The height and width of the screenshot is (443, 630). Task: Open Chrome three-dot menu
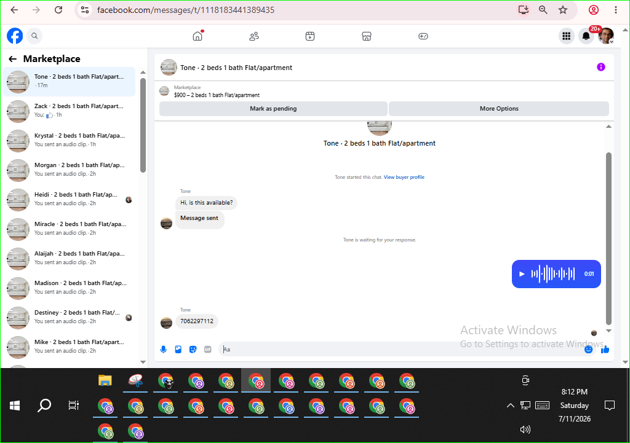tap(615, 10)
